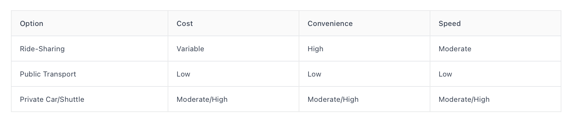Click Ride-Sharing speed cell showing Moderate

pos(455,49)
